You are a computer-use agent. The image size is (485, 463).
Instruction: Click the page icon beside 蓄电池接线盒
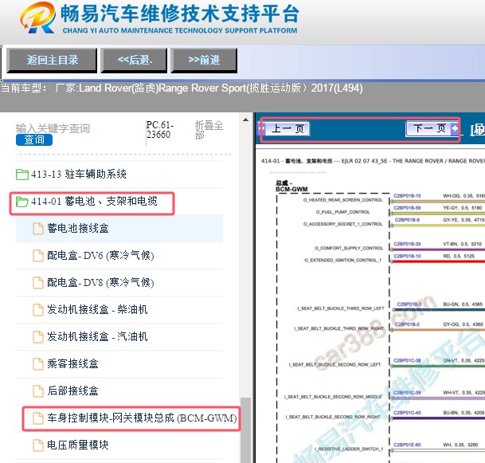pos(38,229)
